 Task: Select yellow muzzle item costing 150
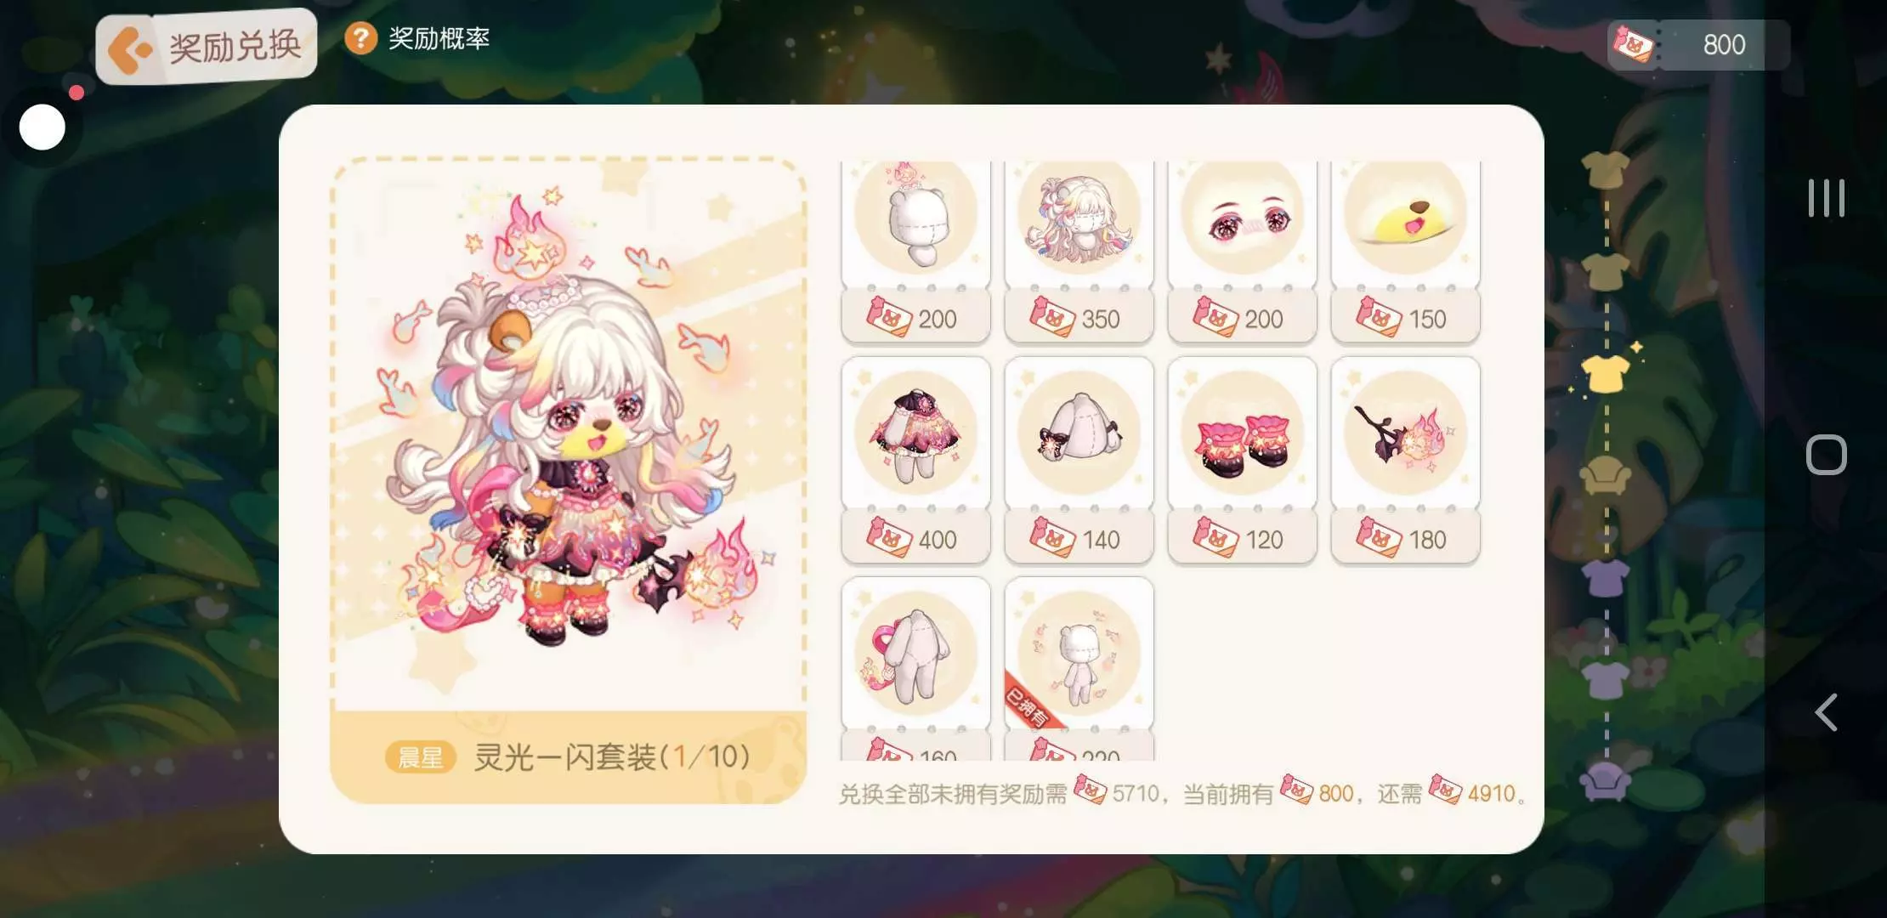1405,252
